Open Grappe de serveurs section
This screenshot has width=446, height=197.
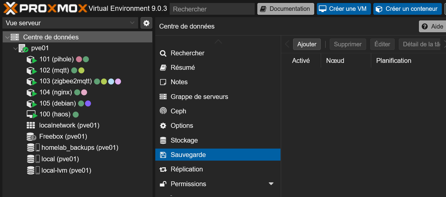pyautogui.click(x=199, y=97)
